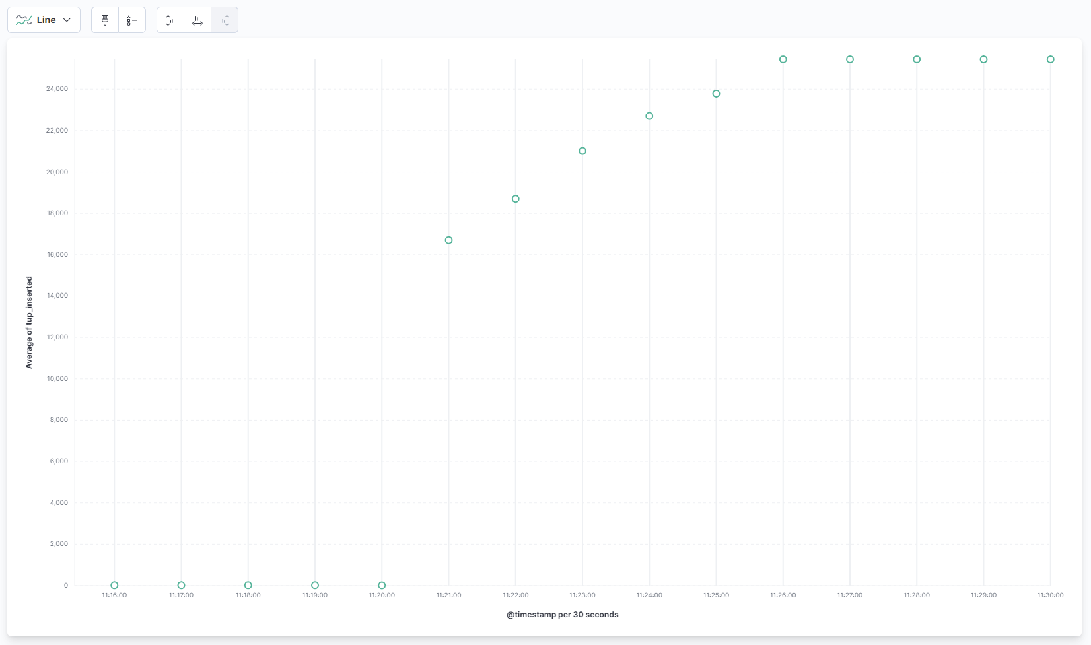
Task: Select the data point at 11:30:00
Action: [x=1051, y=59]
